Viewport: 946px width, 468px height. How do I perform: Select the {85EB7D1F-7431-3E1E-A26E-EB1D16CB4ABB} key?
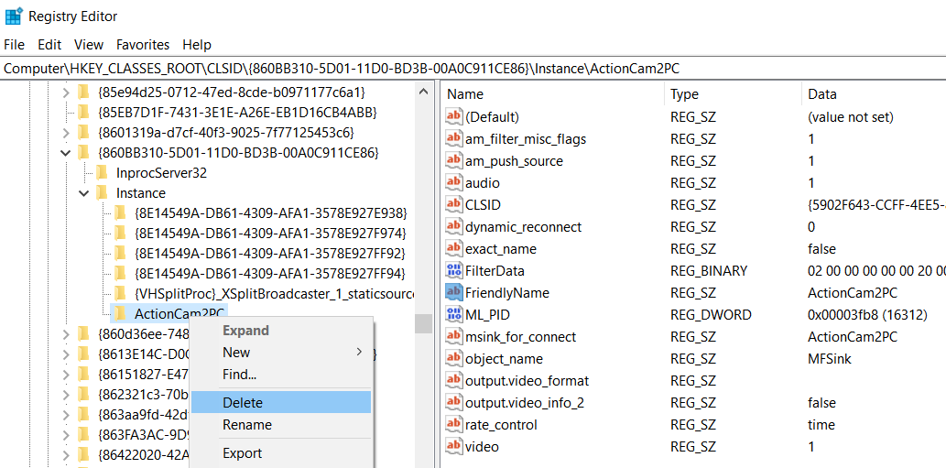point(237,112)
